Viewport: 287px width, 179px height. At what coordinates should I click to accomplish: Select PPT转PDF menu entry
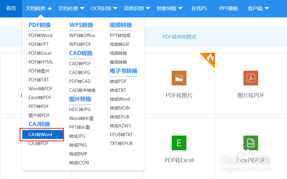click(x=39, y=106)
